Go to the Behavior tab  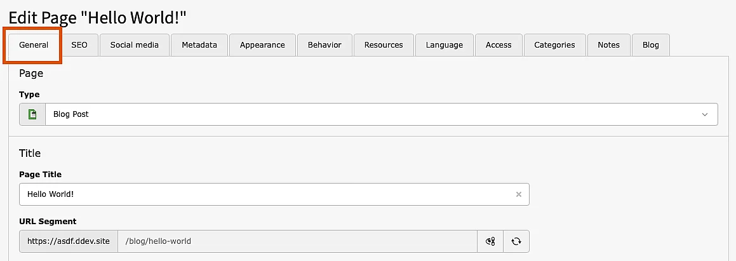(x=325, y=45)
